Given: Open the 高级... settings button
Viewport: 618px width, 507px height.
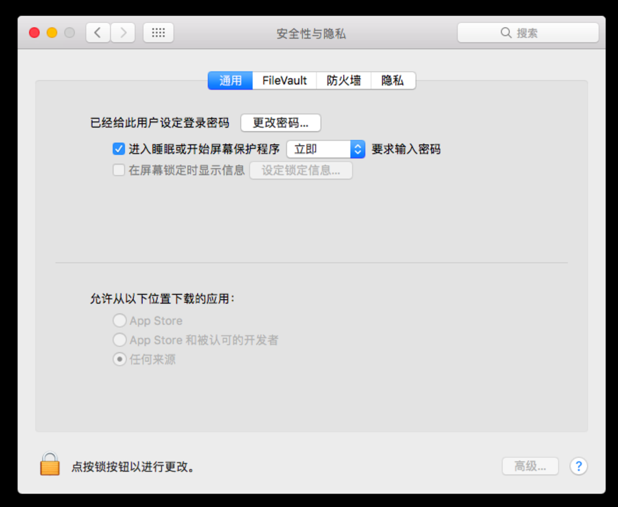Looking at the screenshot, I should (530, 466).
